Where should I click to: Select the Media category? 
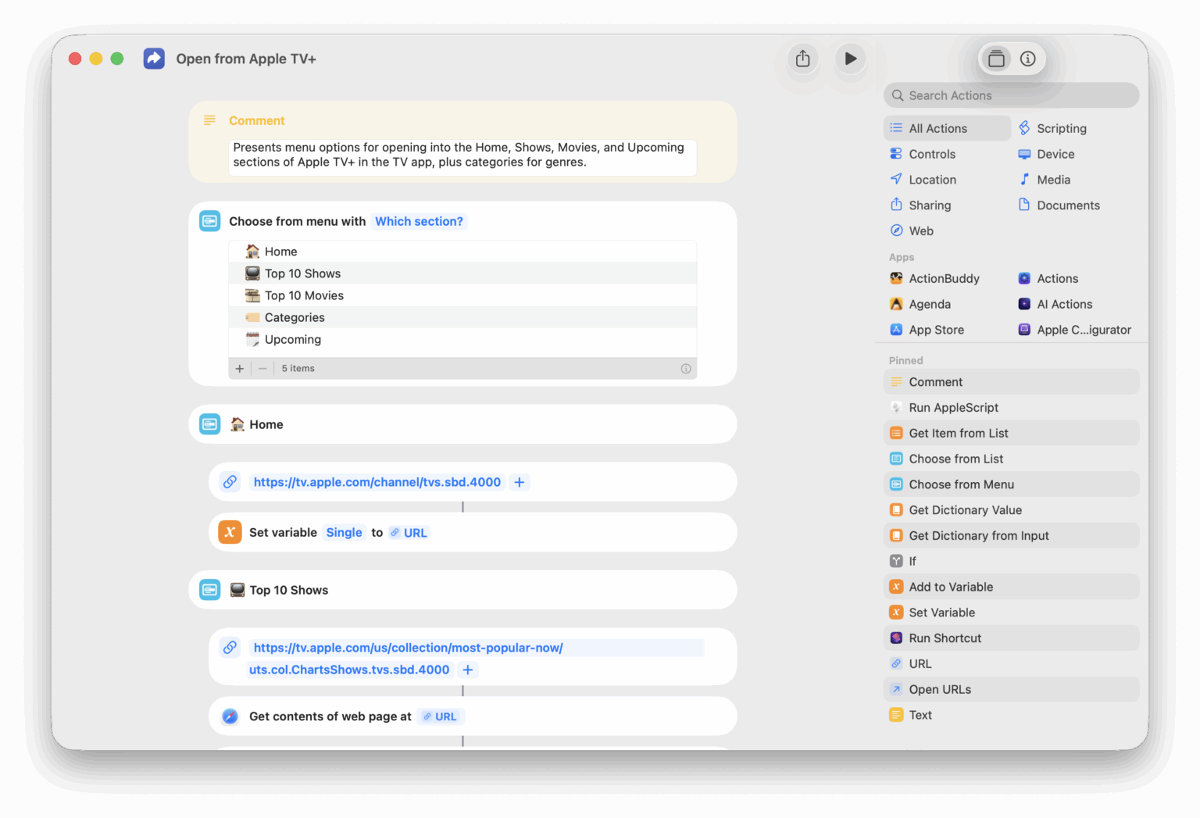point(1052,180)
